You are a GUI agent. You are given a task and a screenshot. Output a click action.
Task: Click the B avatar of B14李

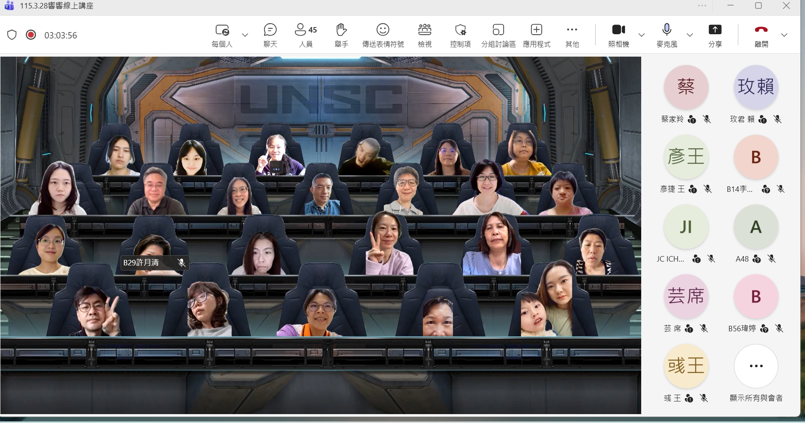click(756, 157)
